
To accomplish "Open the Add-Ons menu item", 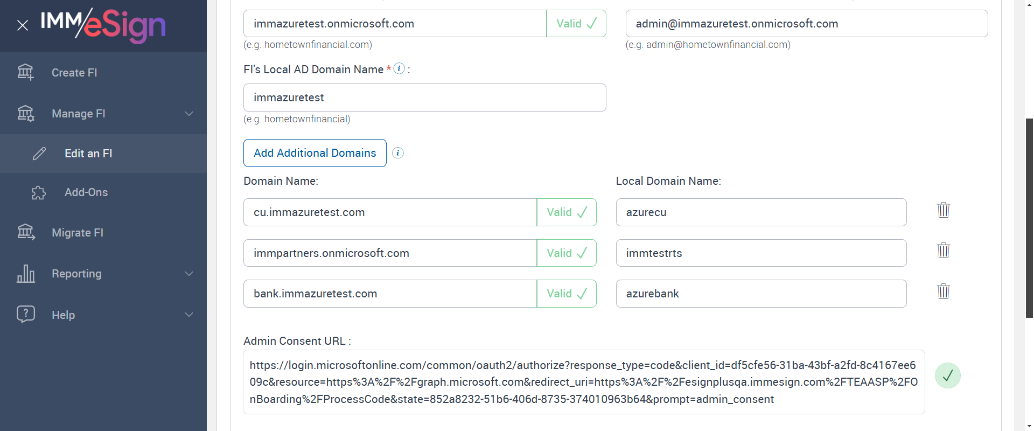I will pos(86,192).
